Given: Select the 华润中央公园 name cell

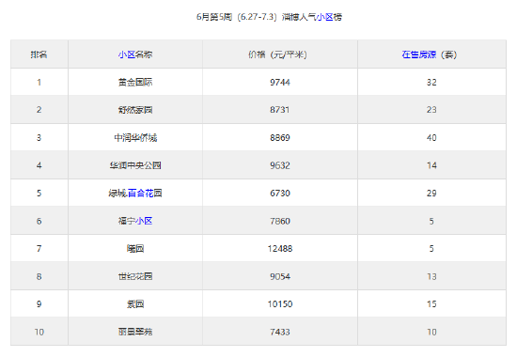Looking at the screenshot, I should [135, 165].
